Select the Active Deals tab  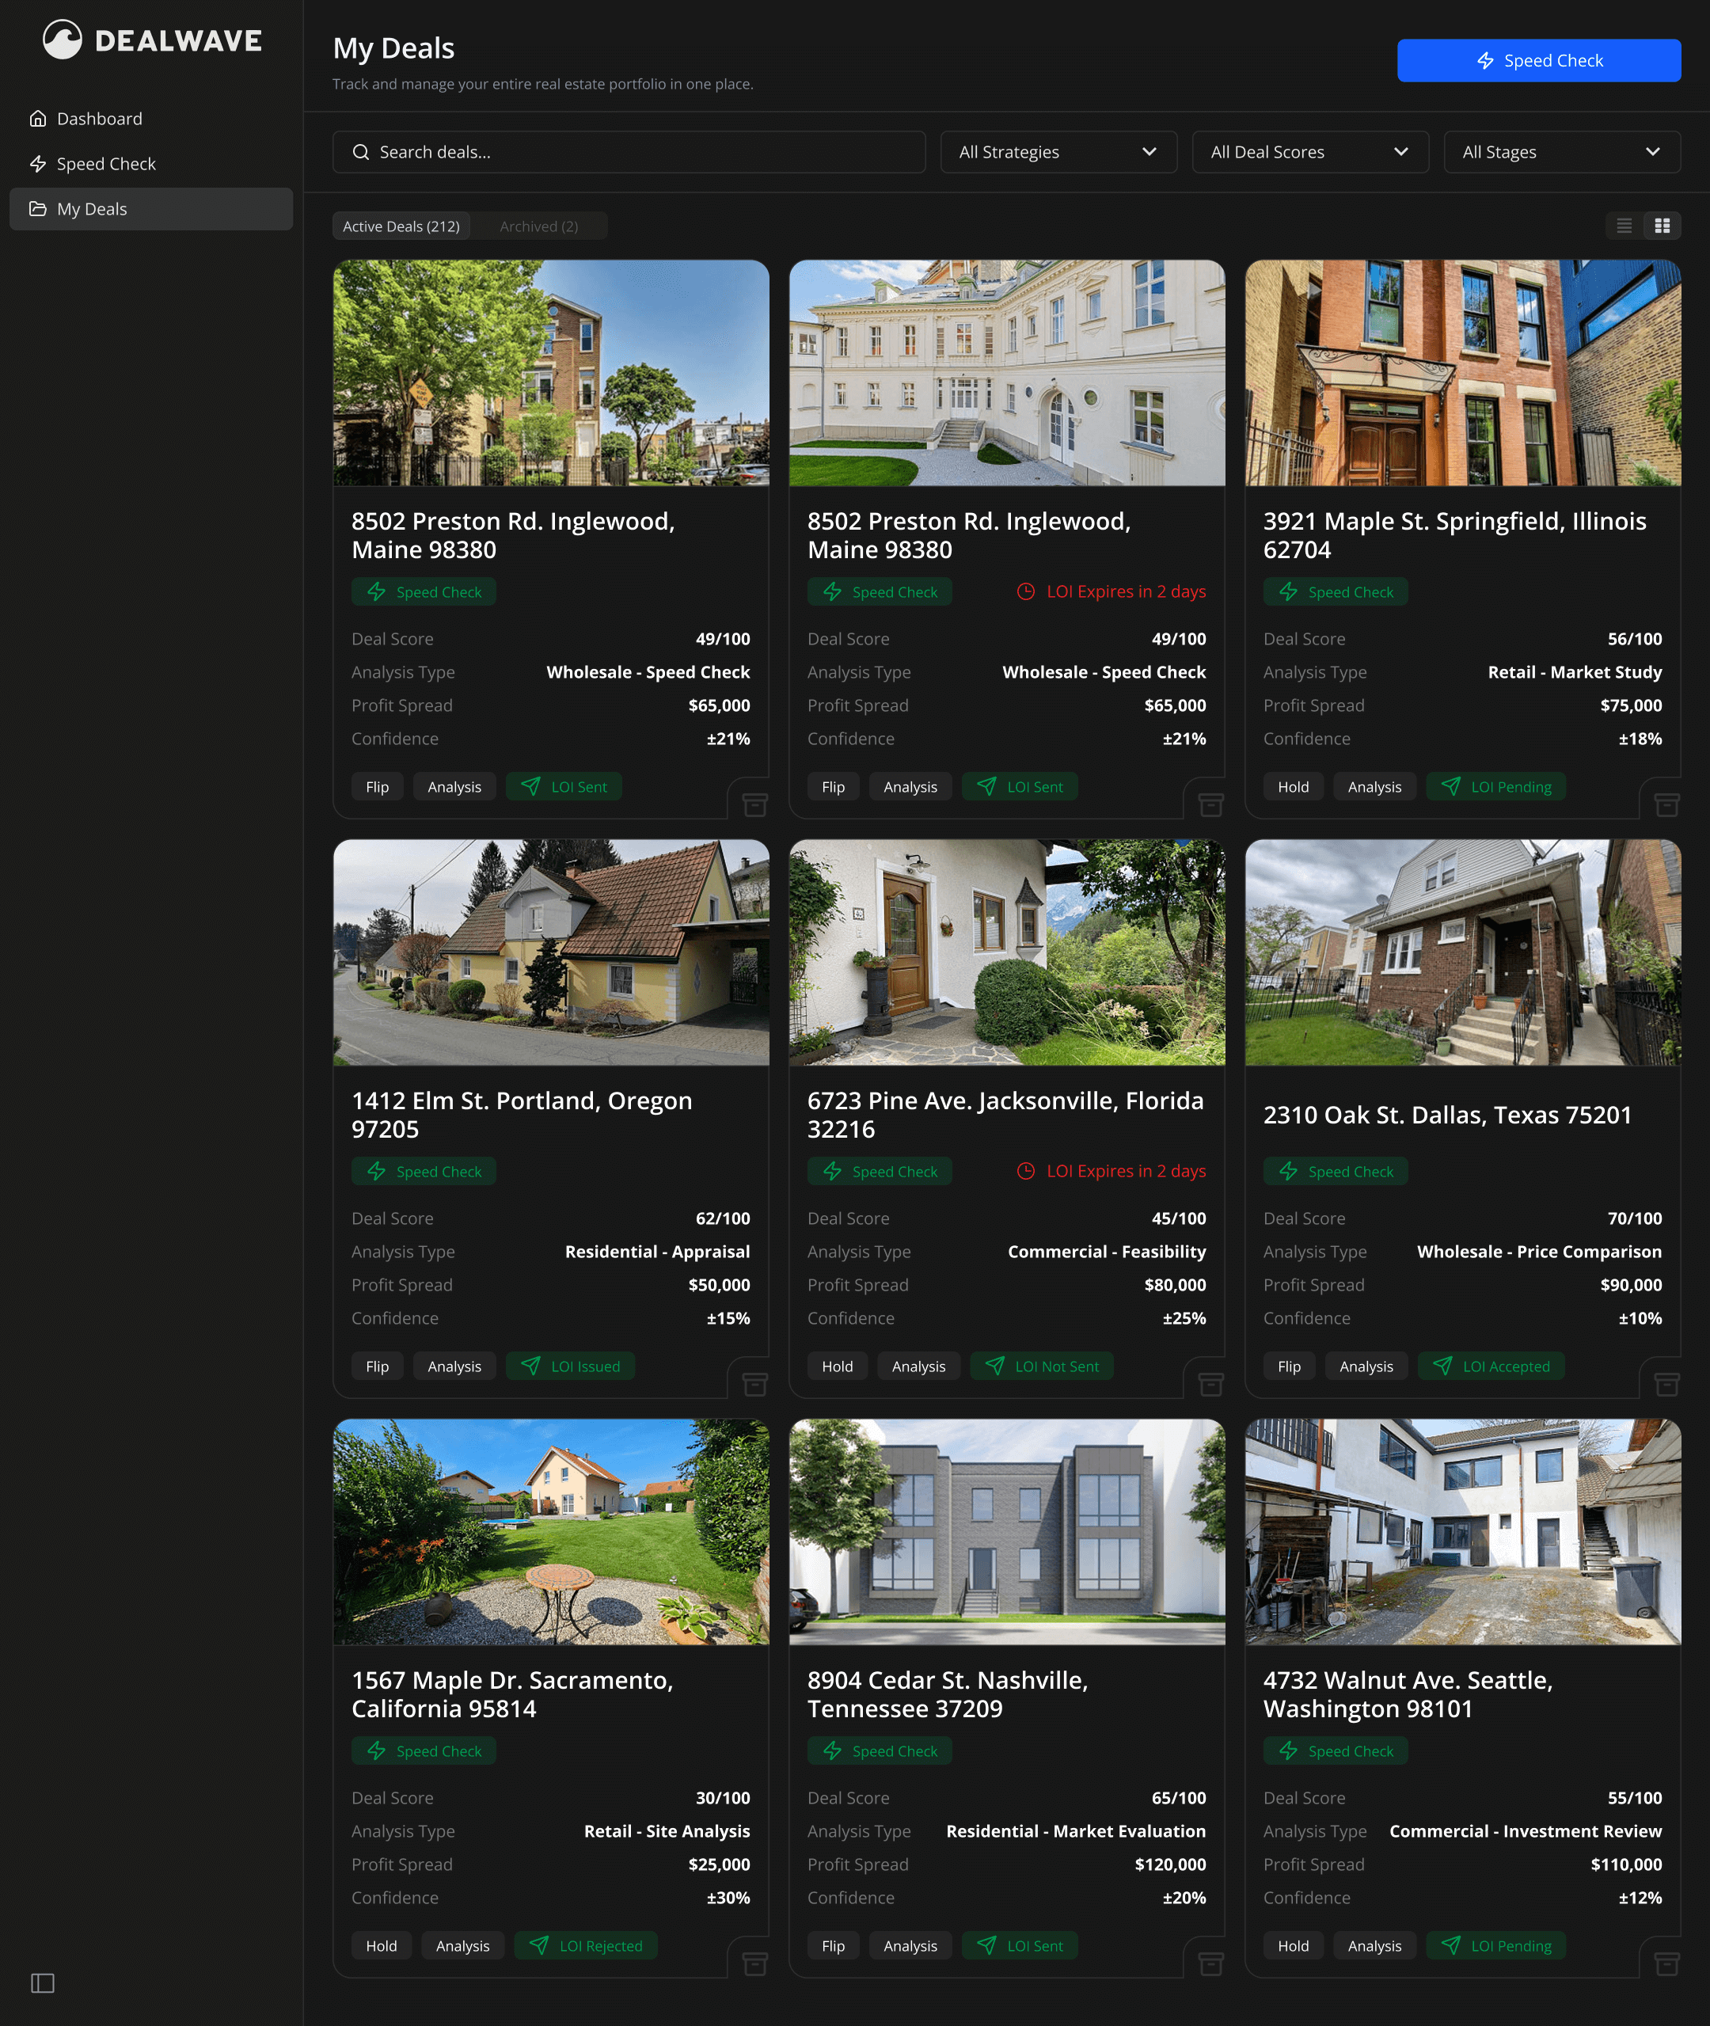pos(401,226)
